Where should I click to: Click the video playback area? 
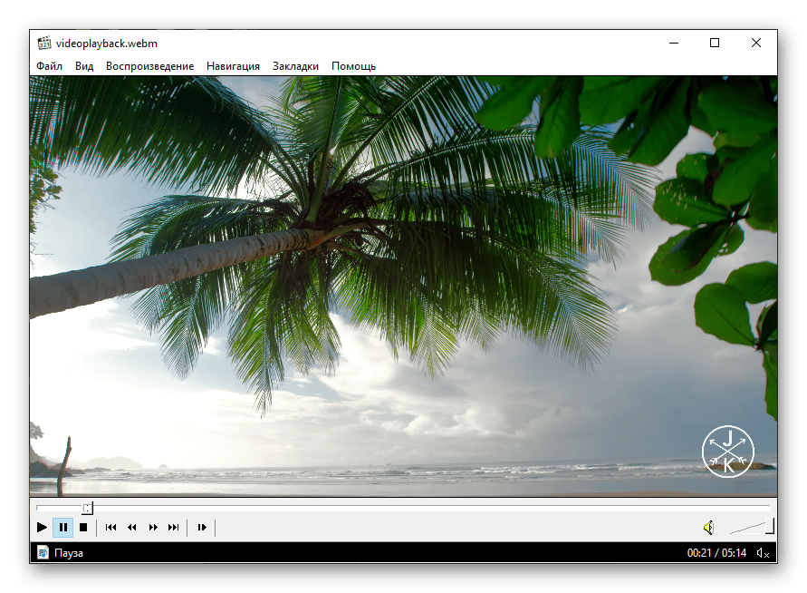[404, 286]
